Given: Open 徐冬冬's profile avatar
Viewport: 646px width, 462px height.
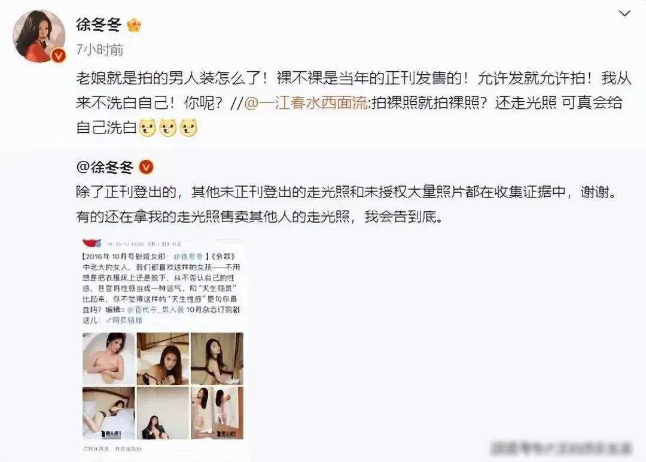Looking at the screenshot, I should pos(39,37).
